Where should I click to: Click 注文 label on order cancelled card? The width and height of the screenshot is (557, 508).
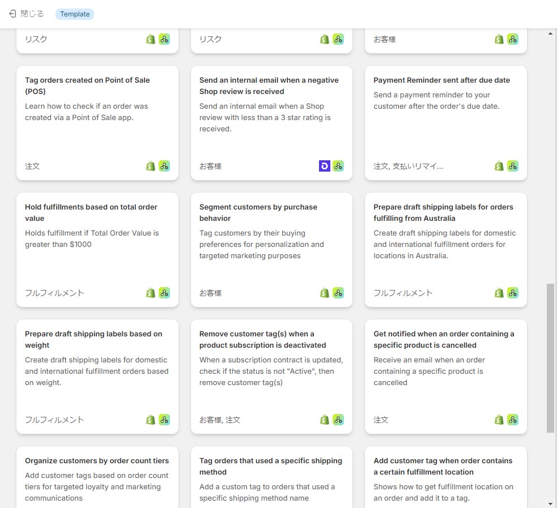381,420
